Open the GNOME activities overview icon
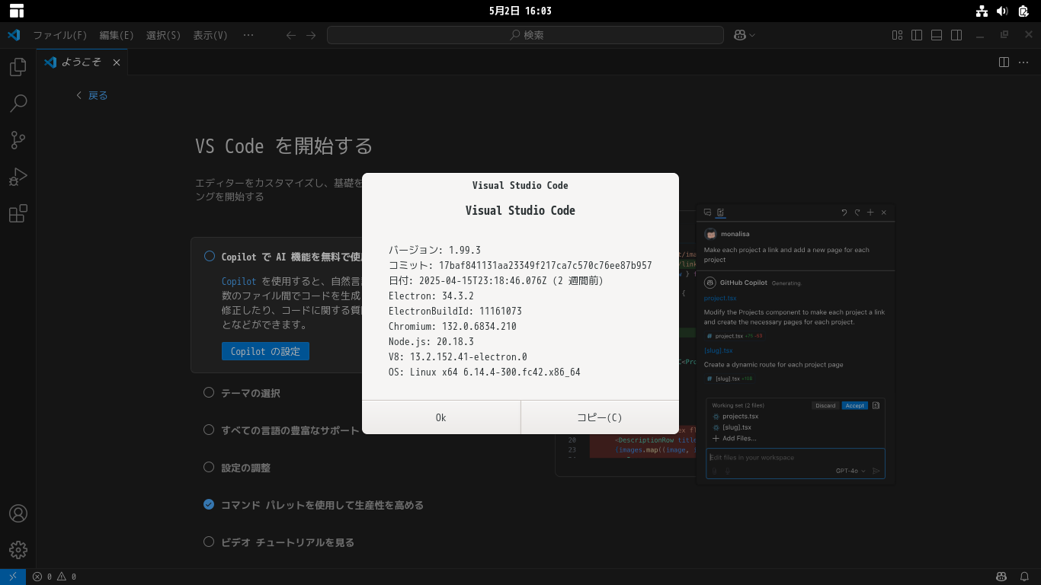The width and height of the screenshot is (1041, 585). (x=17, y=11)
